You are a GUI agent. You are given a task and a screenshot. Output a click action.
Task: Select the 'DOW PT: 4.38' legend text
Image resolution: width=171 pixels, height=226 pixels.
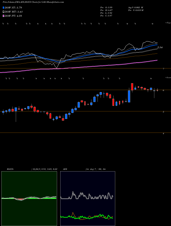13,16
